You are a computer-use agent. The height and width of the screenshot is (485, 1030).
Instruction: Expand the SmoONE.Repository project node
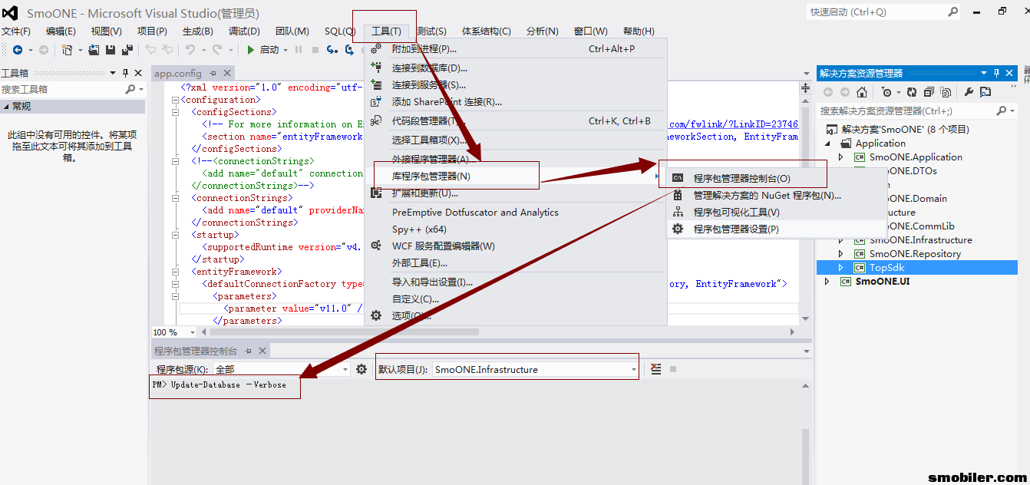tap(840, 254)
